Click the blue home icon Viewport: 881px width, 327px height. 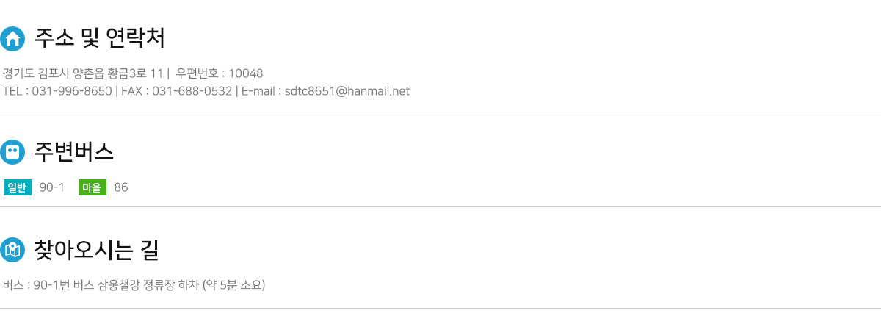coord(12,38)
